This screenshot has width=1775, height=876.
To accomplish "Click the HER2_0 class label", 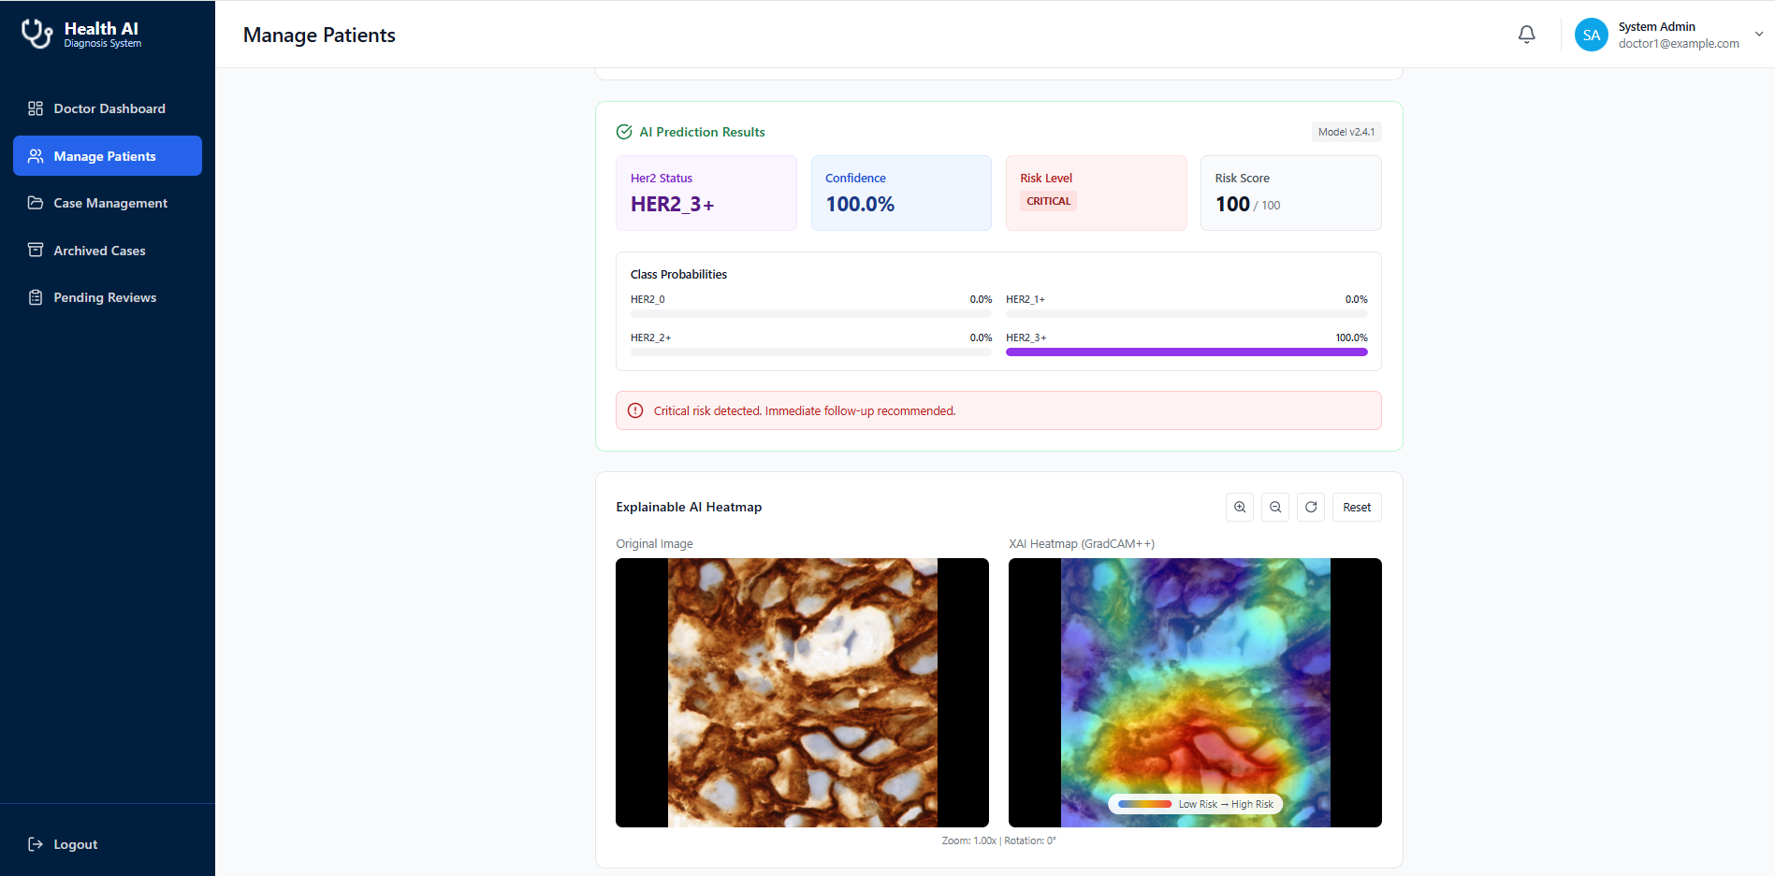I will click(647, 299).
